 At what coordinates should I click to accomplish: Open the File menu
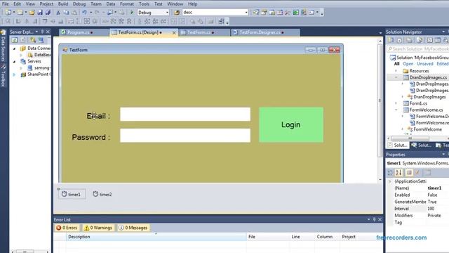(5, 4)
